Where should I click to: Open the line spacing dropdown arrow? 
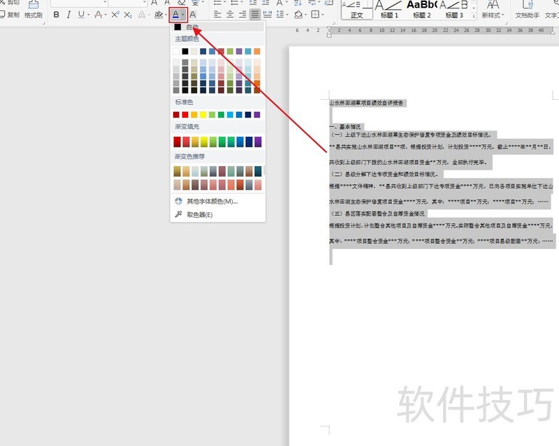click(287, 15)
